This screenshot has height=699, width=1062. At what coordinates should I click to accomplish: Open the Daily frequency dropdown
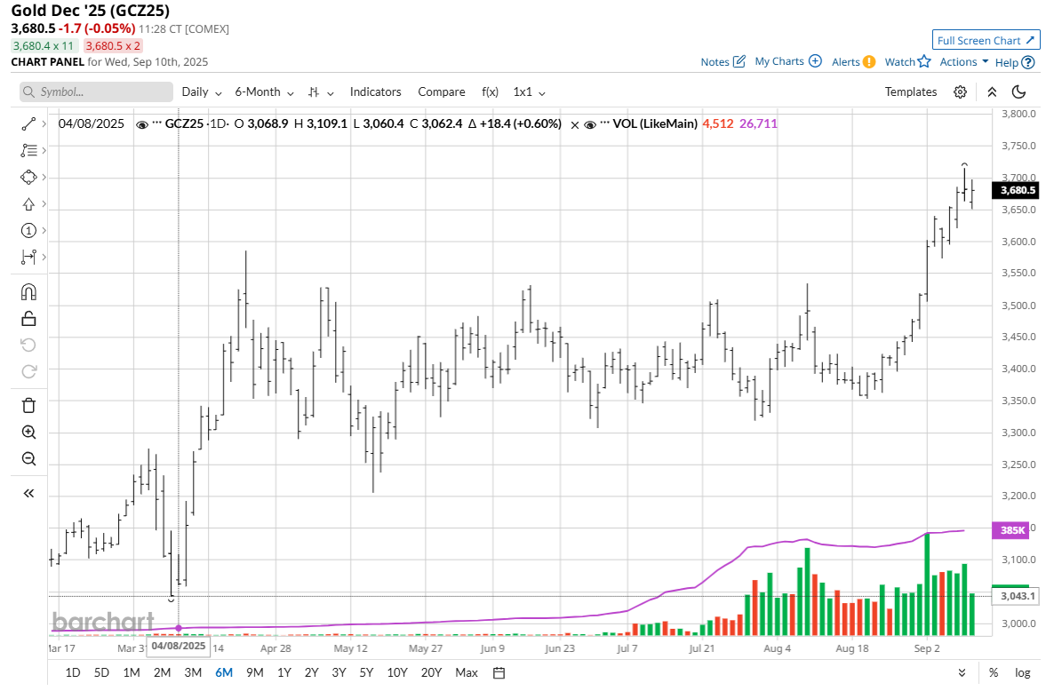(x=201, y=92)
